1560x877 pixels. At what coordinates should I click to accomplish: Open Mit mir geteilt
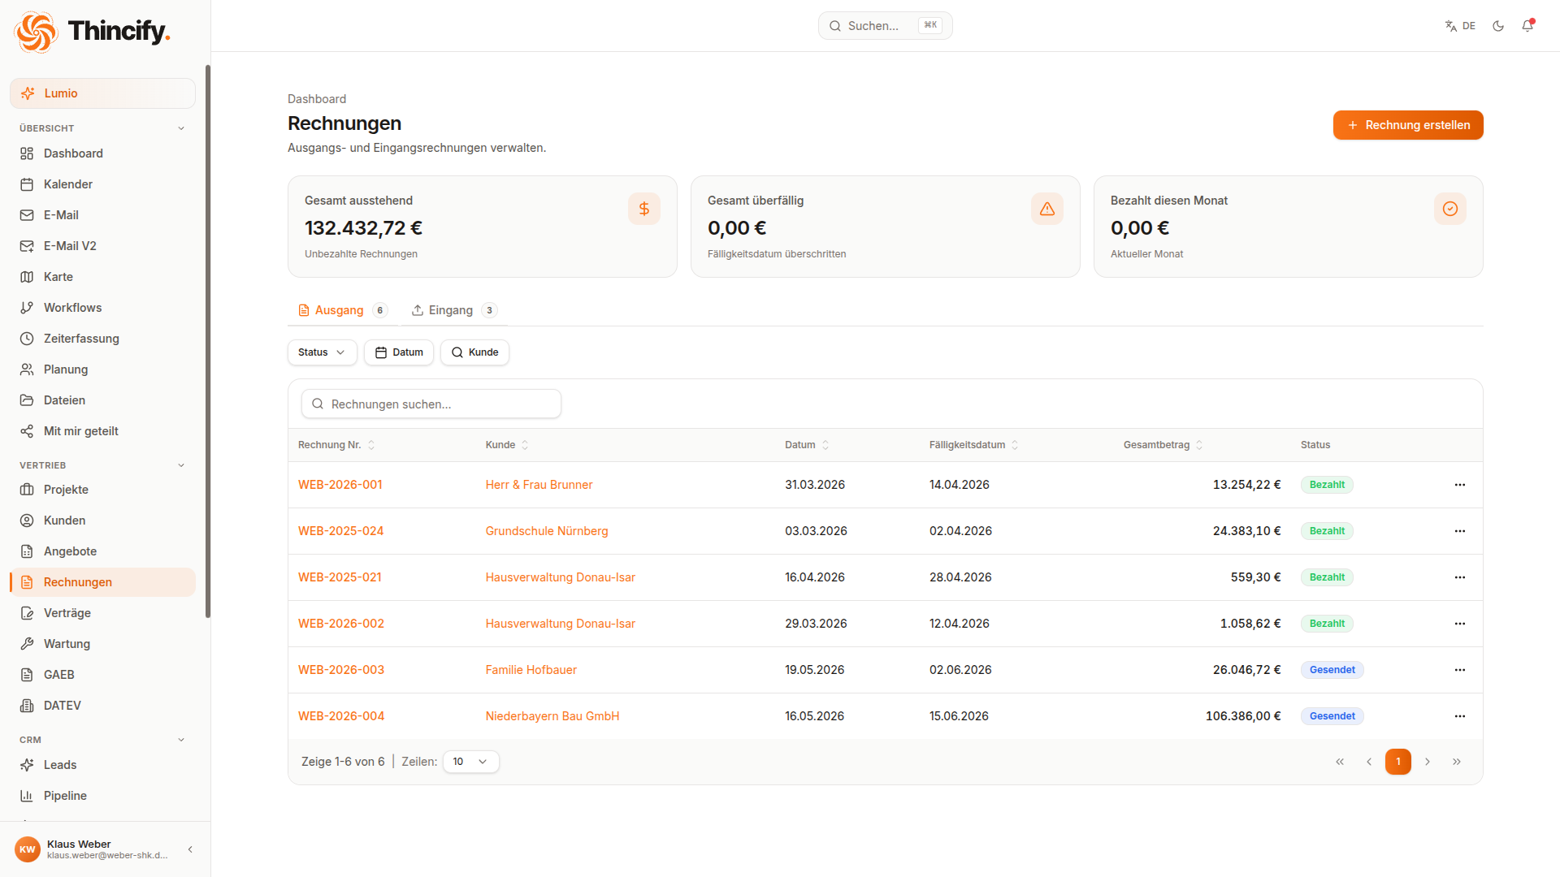[x=102, y=431]
